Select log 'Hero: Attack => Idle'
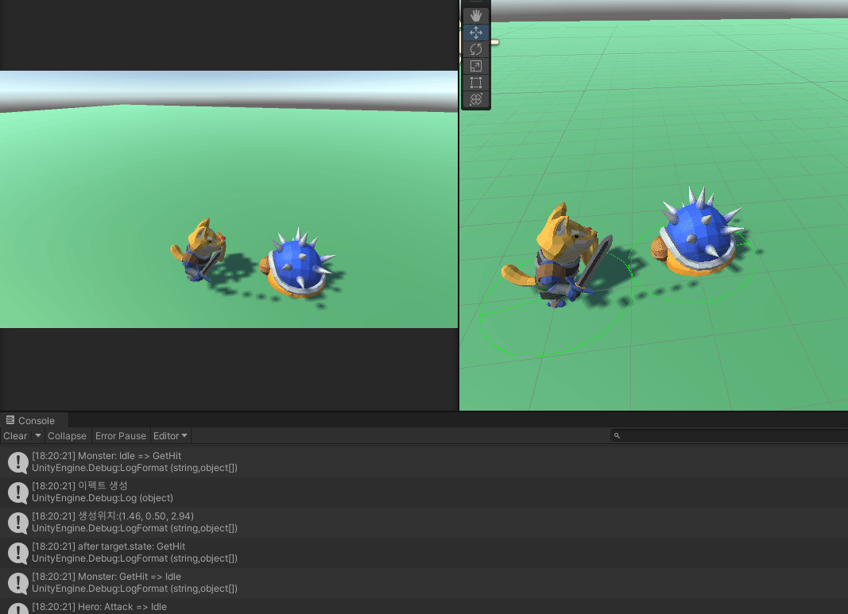Viewport: 848px width, 614px height. [x=424, y=606]
